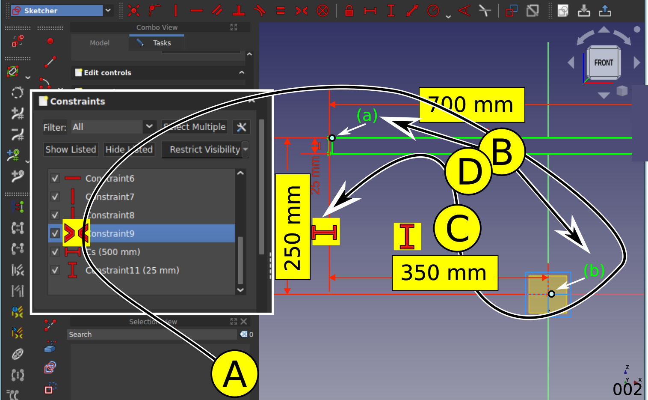Expand the radius constraint dropdown arrow
This screenshot has height=400, width=648.
point(448,16)
